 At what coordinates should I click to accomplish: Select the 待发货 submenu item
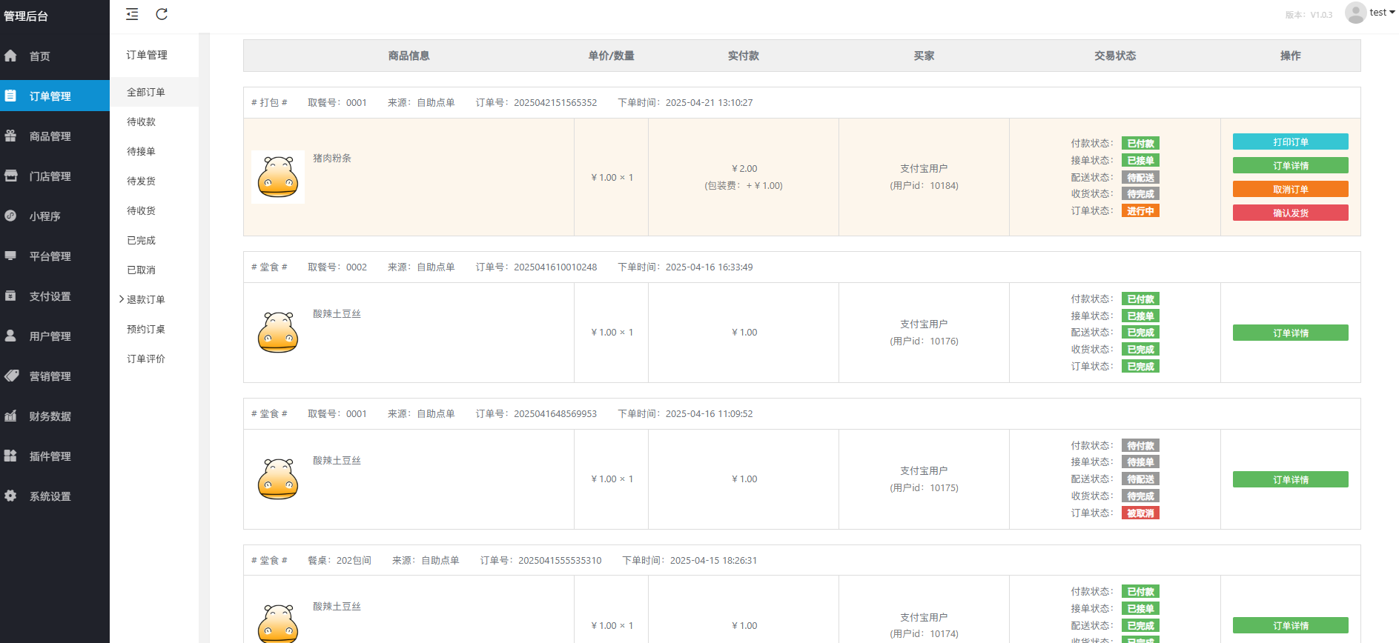click(x=154, y=181)
